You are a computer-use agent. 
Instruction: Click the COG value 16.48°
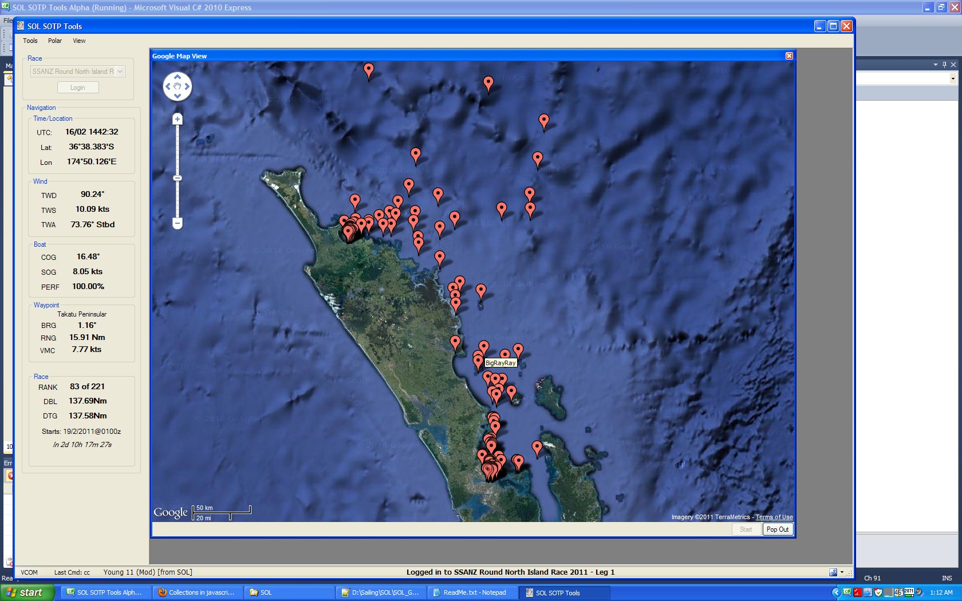[x=88, y=256]
